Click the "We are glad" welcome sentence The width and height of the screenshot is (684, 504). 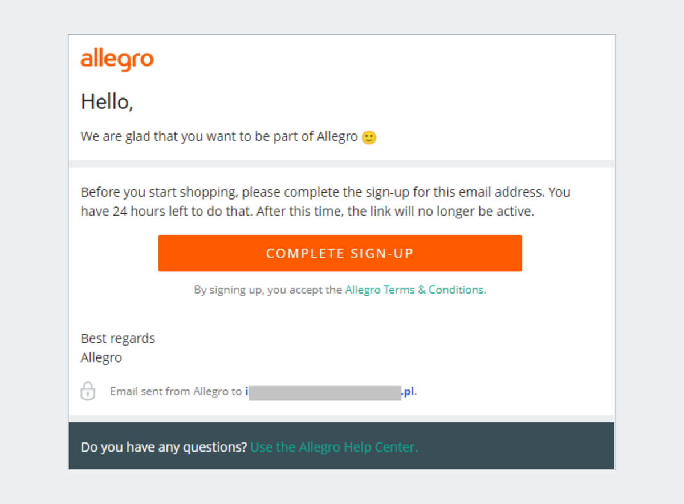(219, 137)
